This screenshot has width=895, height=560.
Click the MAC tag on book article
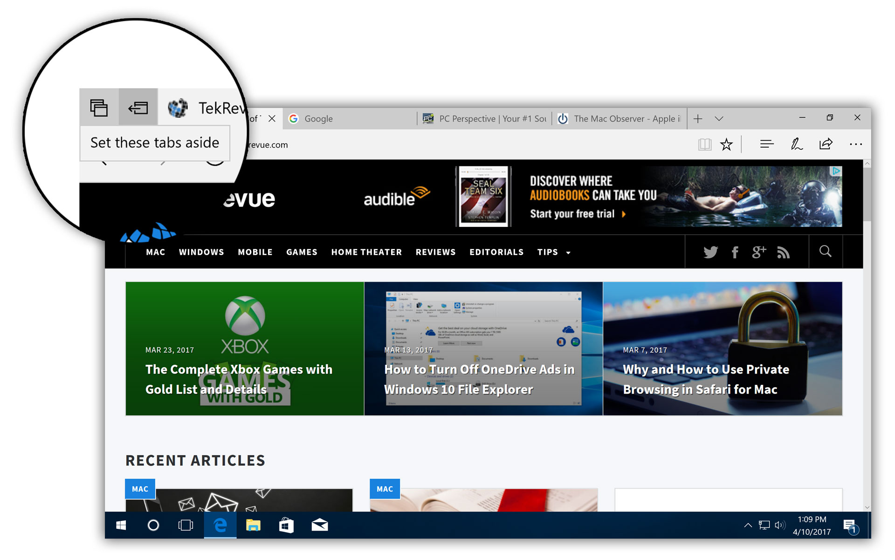coord(385,489)
